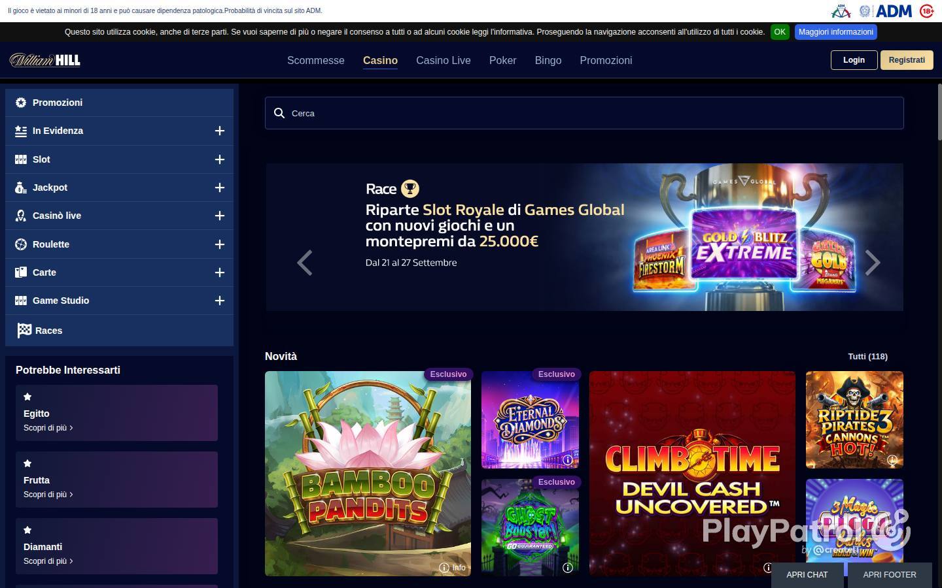Click the Game Studio sidebar icon
Viewport: 942px width, 588px height.
click(21, 301)
